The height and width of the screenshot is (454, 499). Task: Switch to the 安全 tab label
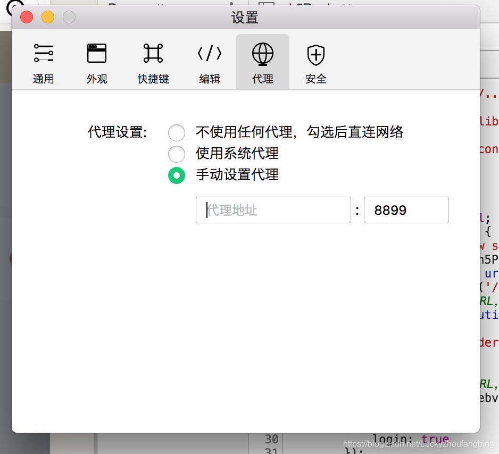[x=315, y=79]
